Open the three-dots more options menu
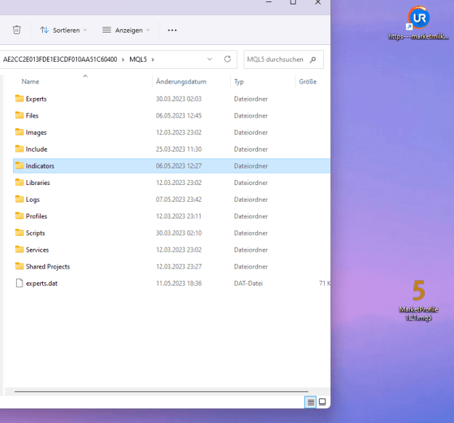Viewport: 454px width, 423px height. coord(172,30)
